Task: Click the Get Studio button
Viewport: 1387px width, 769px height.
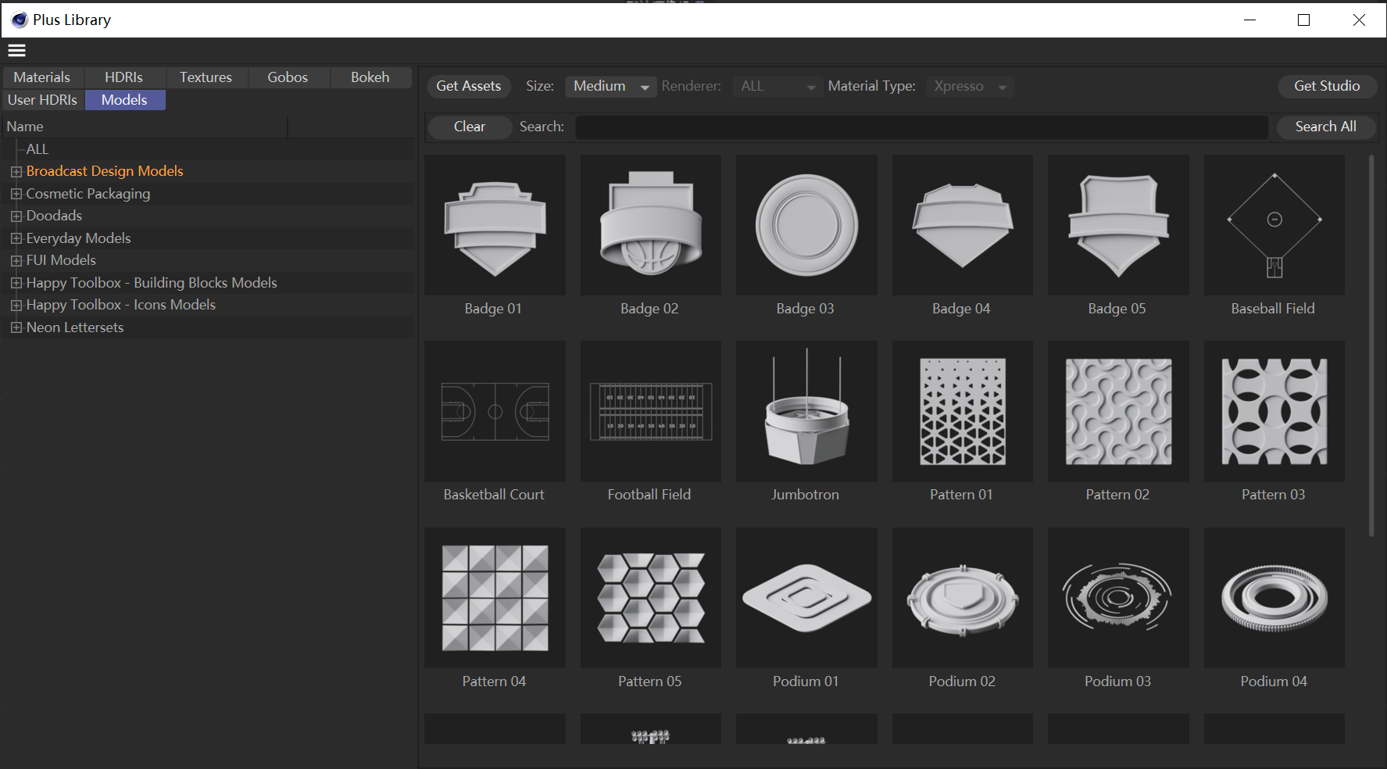Action: 1327,86
